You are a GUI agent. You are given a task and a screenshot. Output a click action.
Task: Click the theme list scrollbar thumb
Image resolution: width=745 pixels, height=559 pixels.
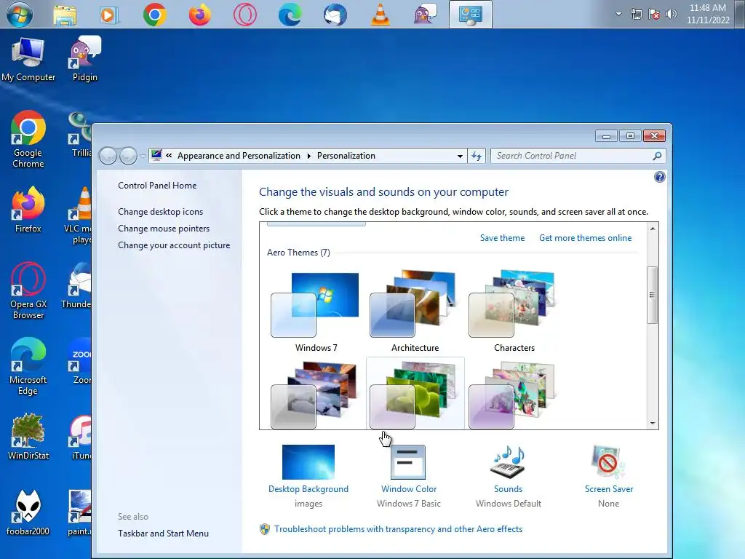coord(653,296)
